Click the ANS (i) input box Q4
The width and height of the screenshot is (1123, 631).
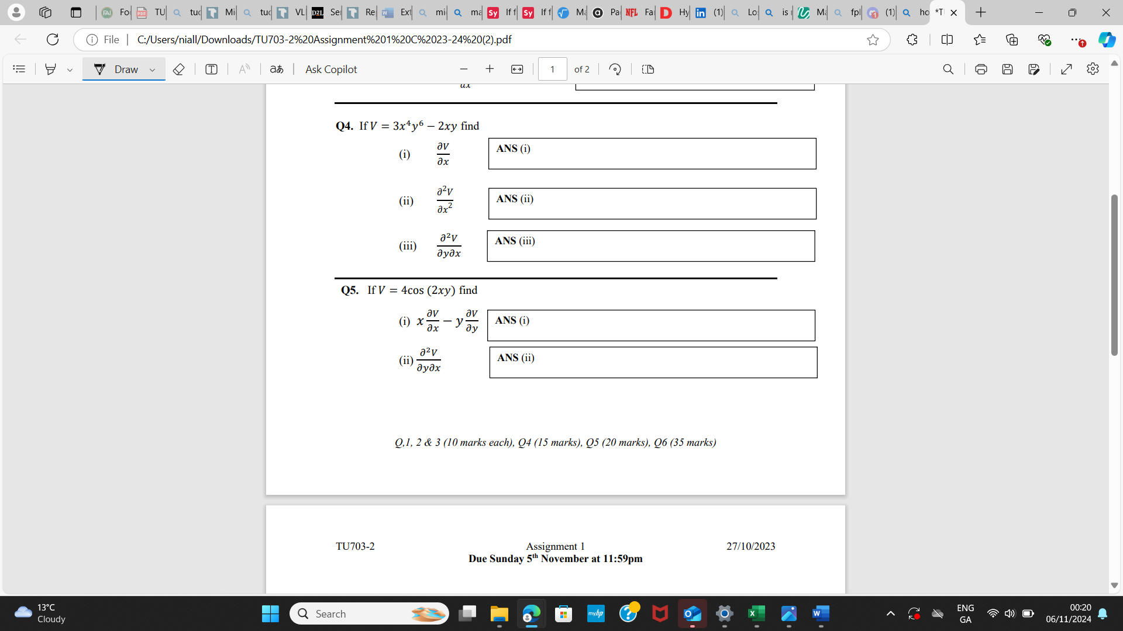click(651, 153)
